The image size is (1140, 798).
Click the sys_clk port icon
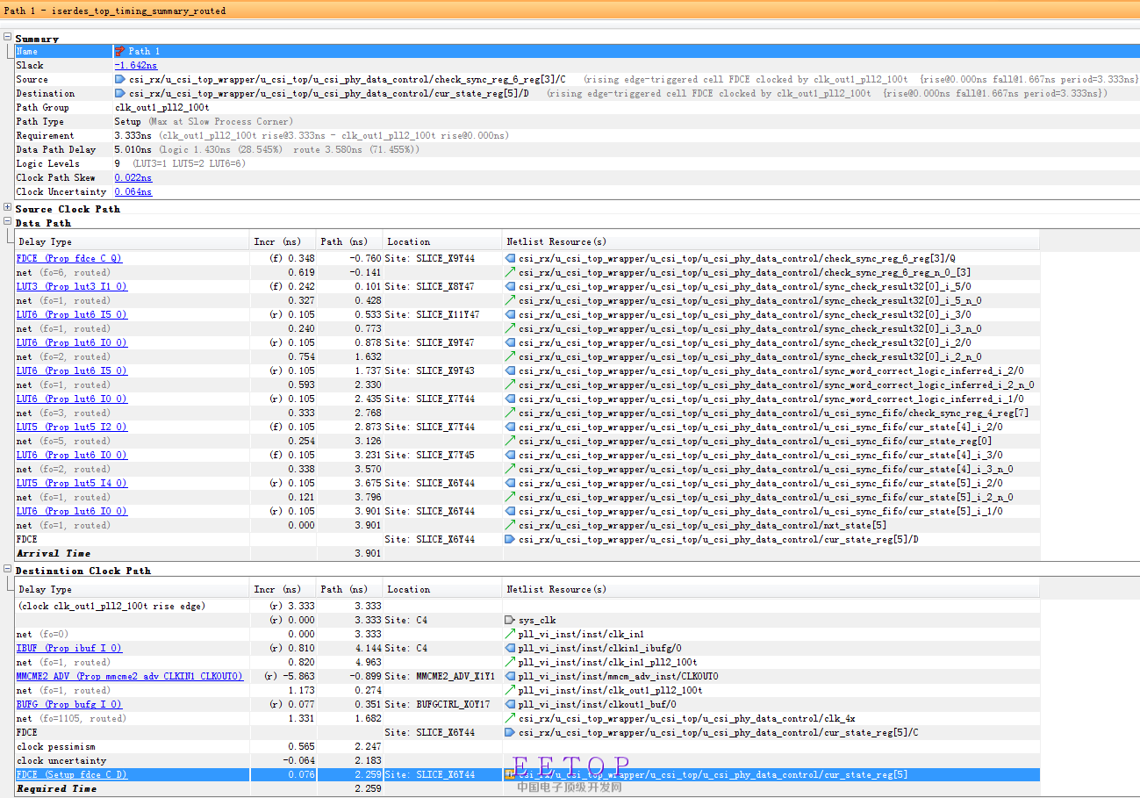pyautogui.click(x=510, y=621)
